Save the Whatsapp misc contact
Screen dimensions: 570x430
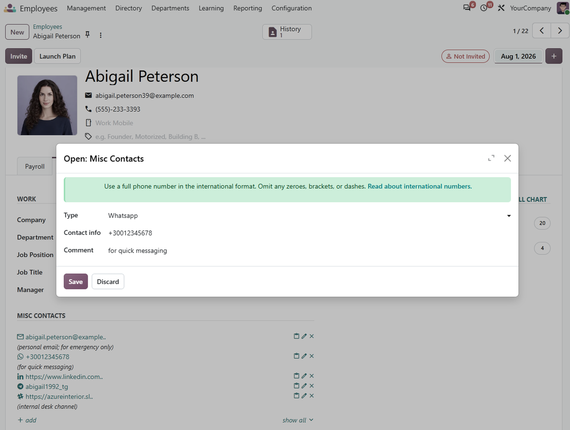pos(76,281)
